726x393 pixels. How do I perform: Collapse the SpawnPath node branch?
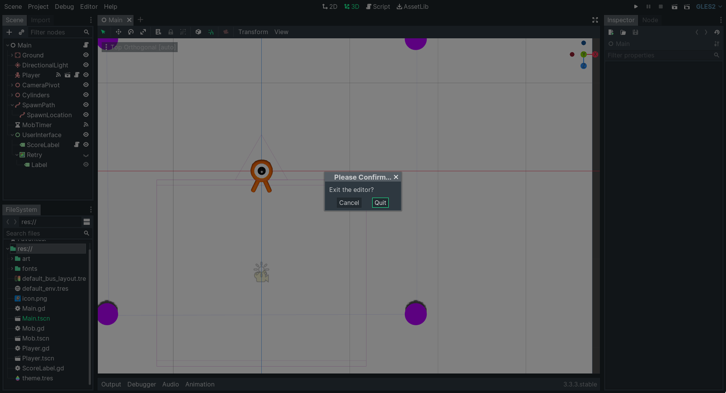click(x=12, y=105)
